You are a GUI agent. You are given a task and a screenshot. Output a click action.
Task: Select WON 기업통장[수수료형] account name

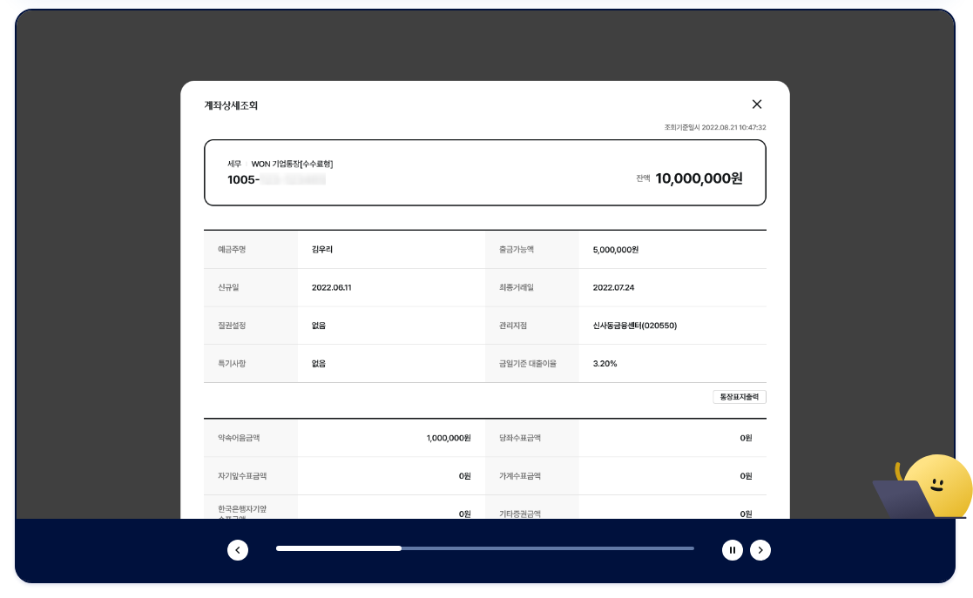292,164
